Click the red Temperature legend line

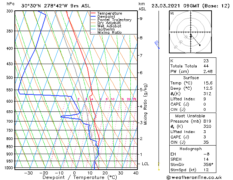click(x=93, y=13)
